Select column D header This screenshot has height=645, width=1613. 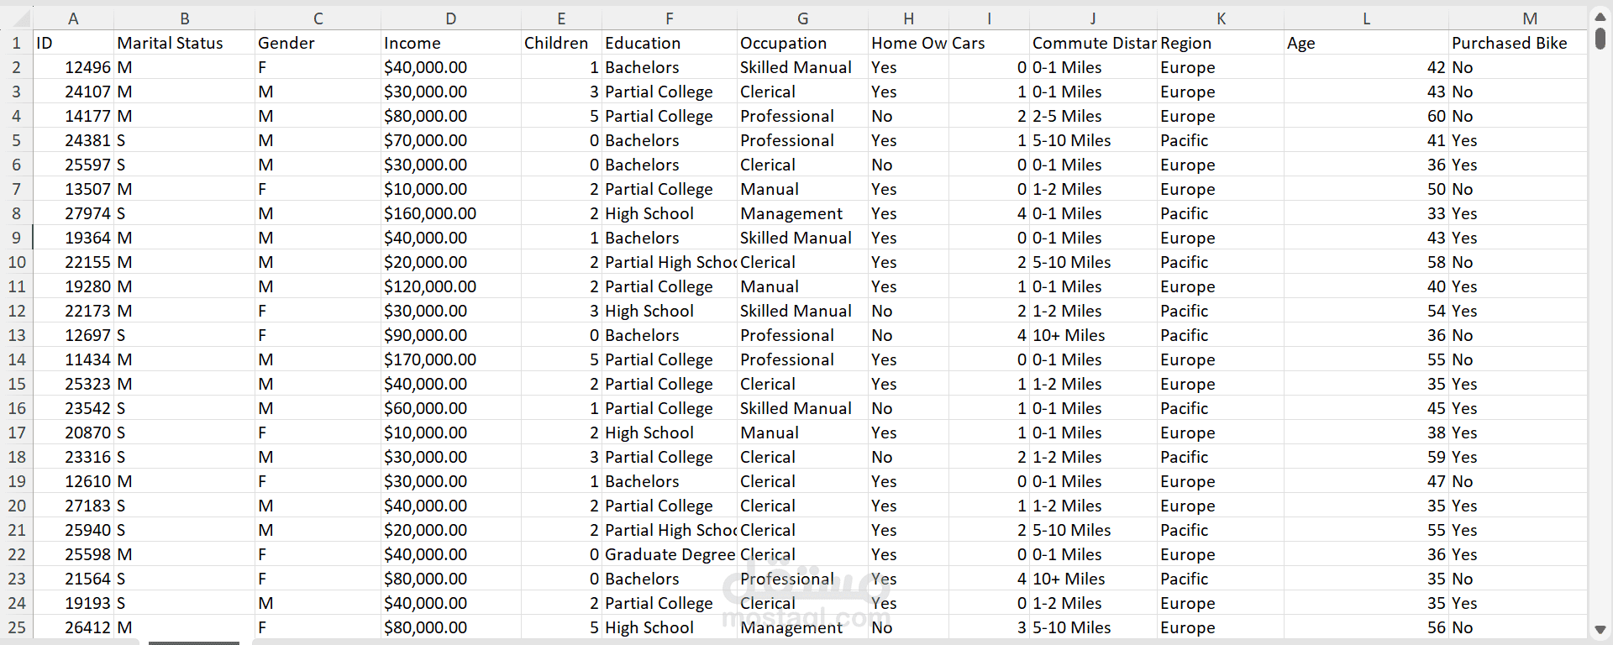click(451, 18)
